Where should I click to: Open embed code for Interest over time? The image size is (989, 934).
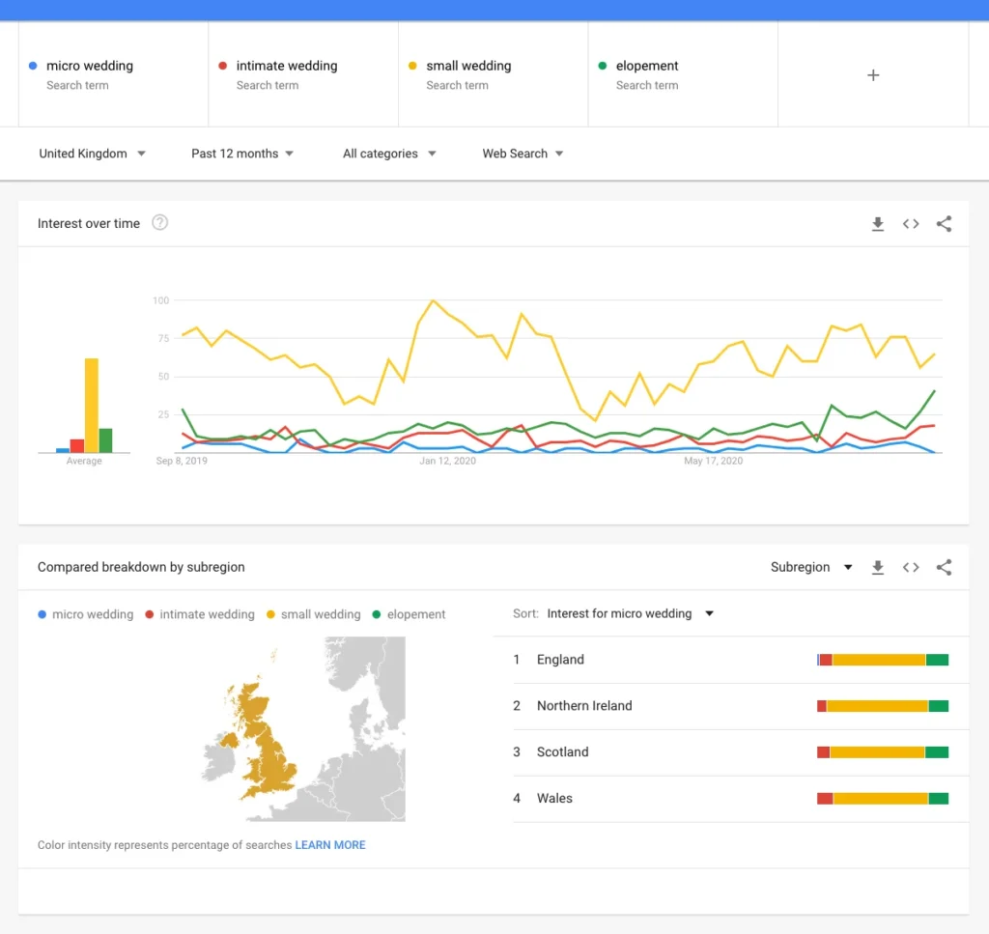click(x=910, y=224)
